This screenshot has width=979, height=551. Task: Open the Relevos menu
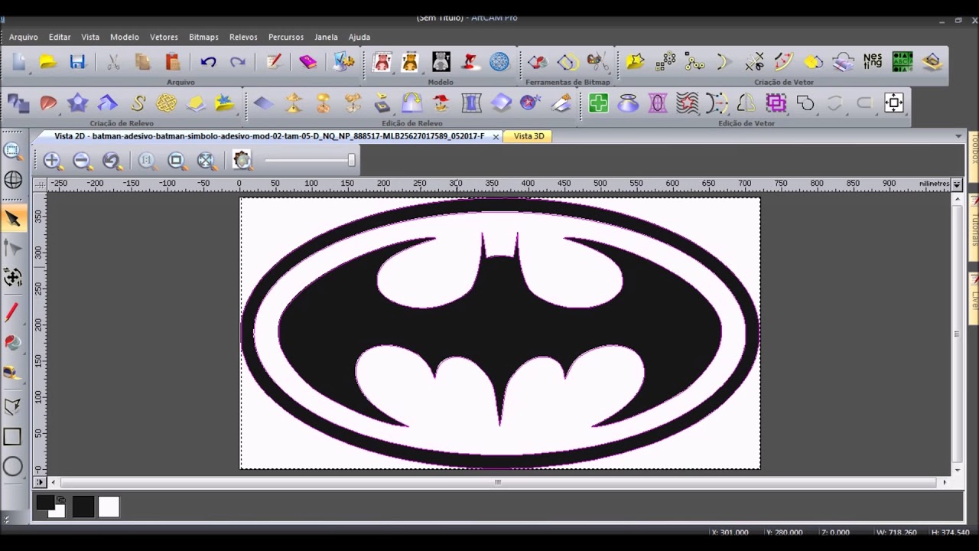pos(243,37)
